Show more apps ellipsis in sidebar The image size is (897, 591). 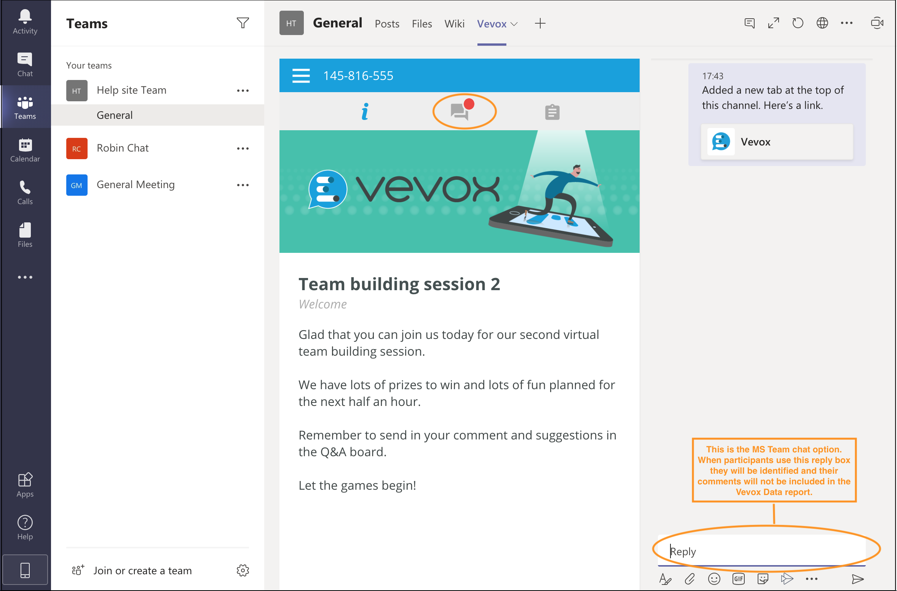pyautogui.click(x=25, y=277)
